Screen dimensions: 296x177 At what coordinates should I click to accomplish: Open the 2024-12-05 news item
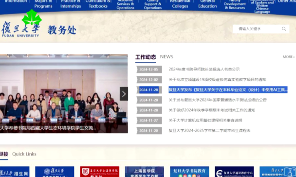click(204, 69)
